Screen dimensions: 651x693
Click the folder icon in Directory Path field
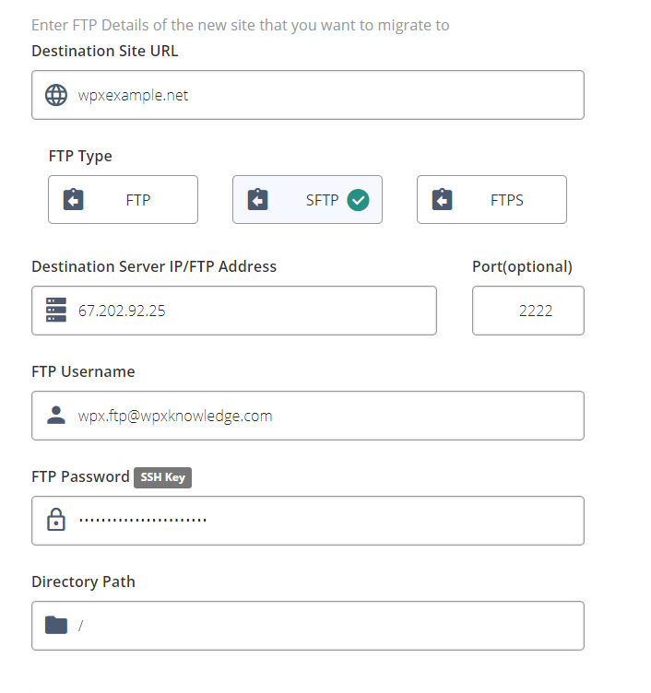pyautogui.click(x=56, y=625)
